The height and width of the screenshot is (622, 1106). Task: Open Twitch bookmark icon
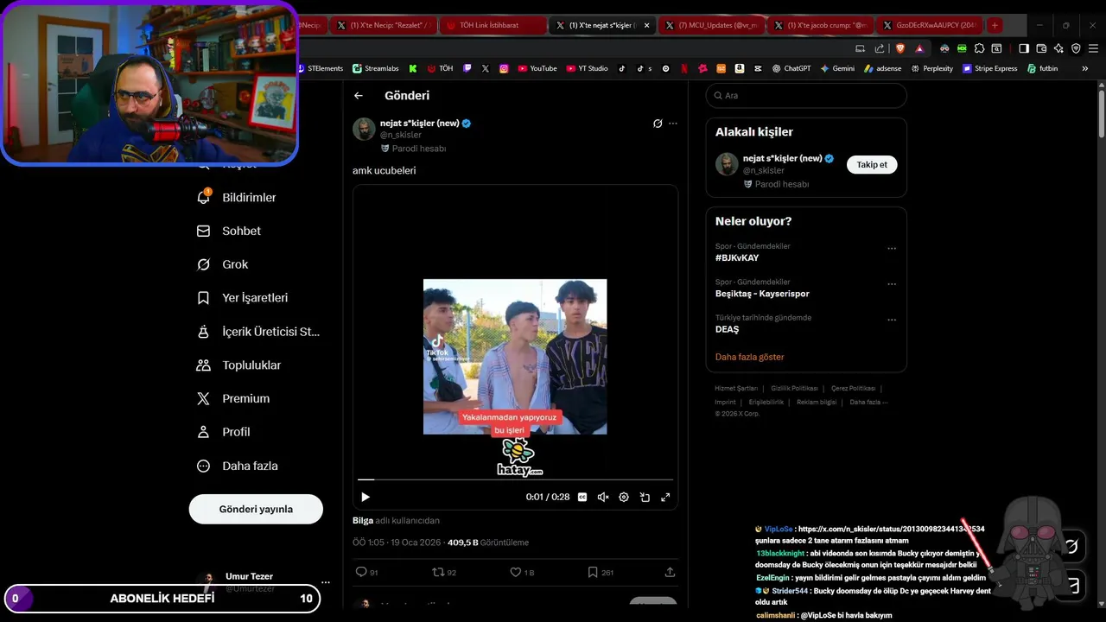point(467,68)
